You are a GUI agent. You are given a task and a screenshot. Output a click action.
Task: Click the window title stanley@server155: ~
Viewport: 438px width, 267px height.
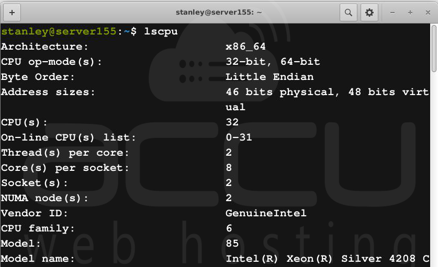[219, 12]
